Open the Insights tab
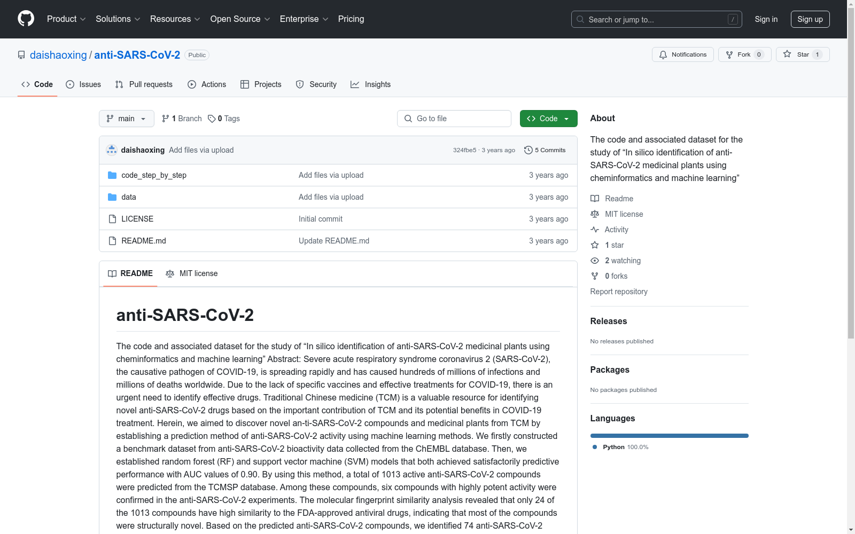Image resolution: width=855 pixels, height=534 pixels. [371, 84]
